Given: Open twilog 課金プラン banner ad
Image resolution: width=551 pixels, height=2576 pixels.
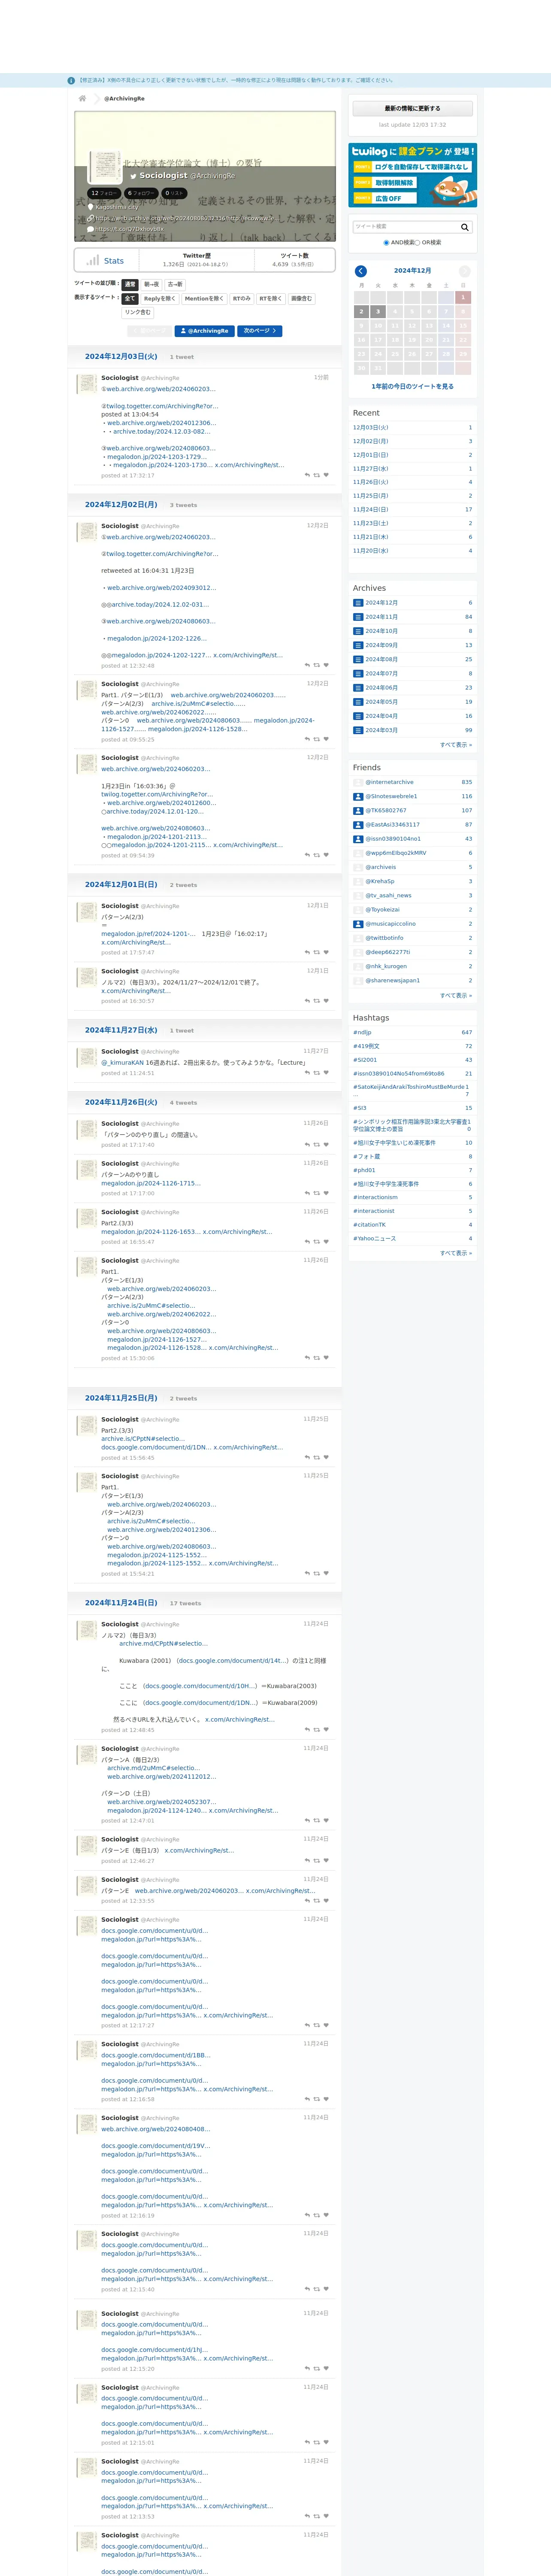Looking at the screenshot, I should [x=412, y=175].
